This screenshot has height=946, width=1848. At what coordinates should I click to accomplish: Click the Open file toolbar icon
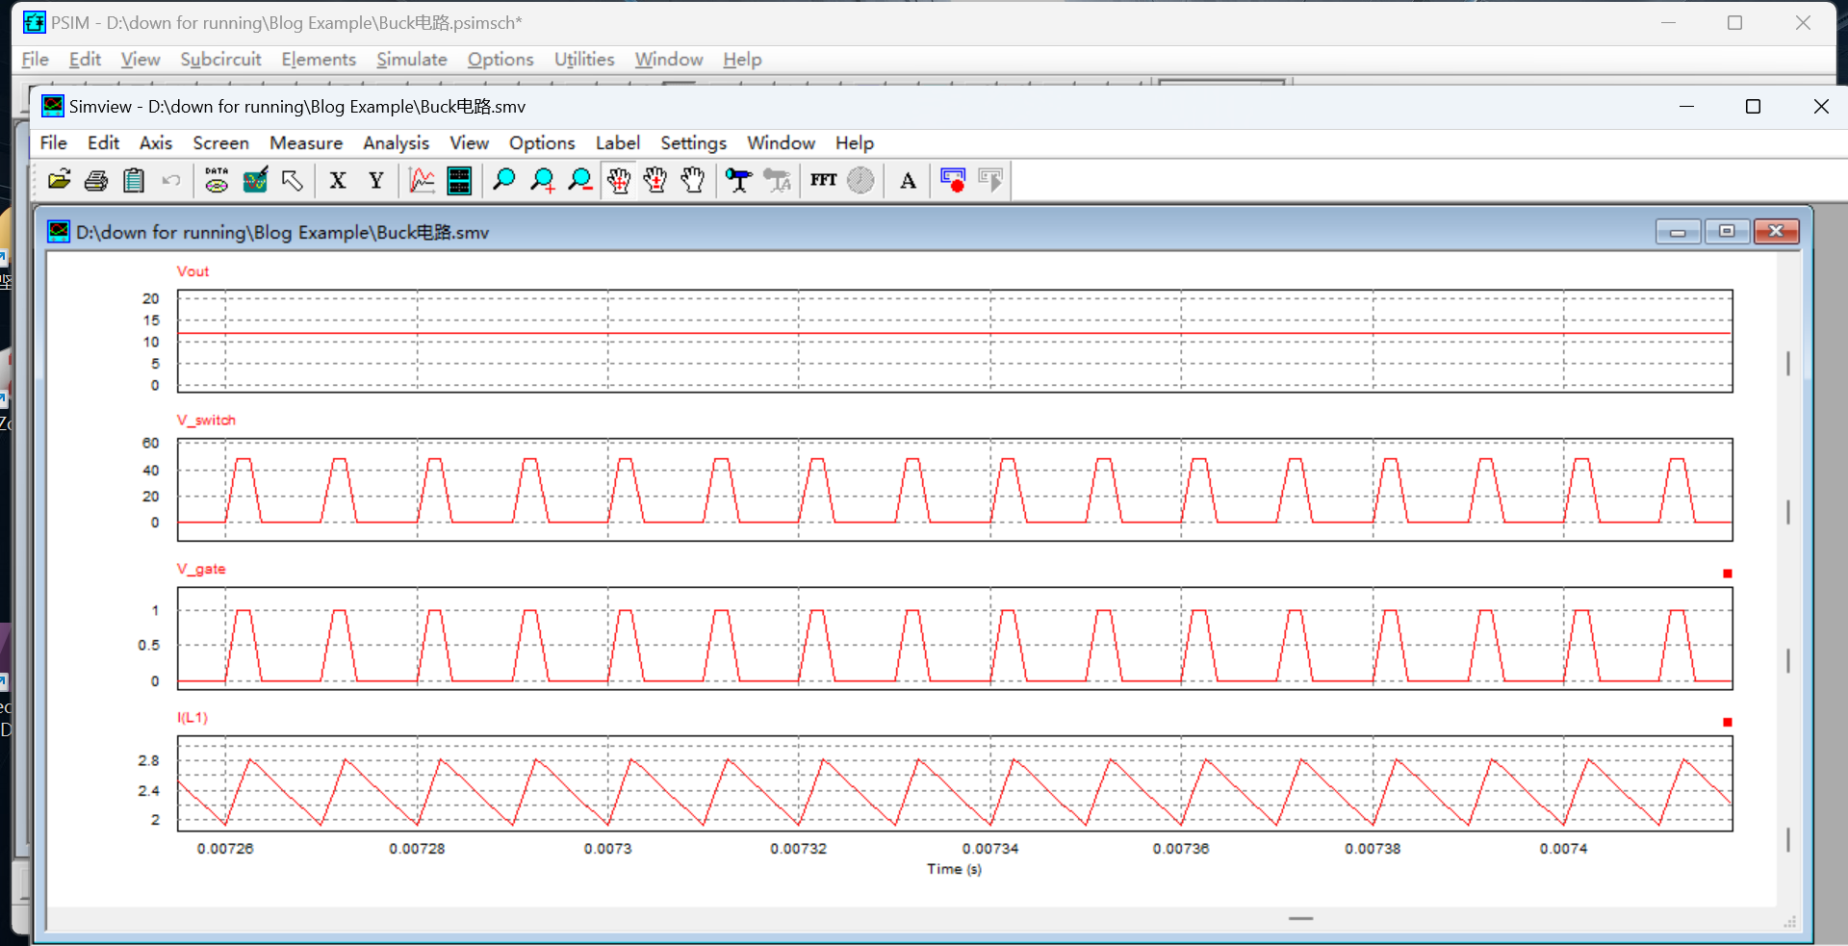[x=60, y=180]
